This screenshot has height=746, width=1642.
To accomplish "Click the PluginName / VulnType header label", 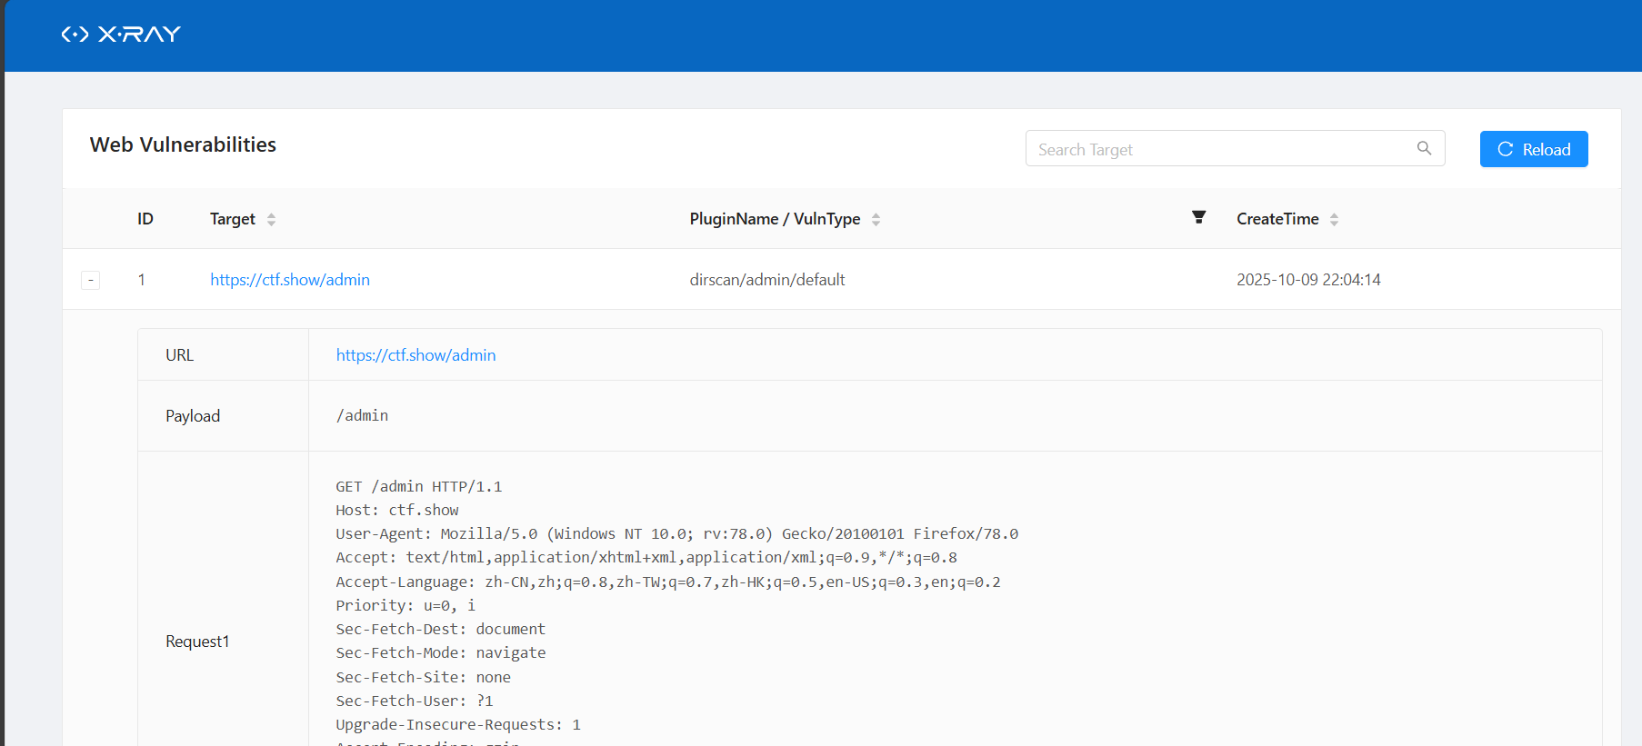I will tap(775, 219).
